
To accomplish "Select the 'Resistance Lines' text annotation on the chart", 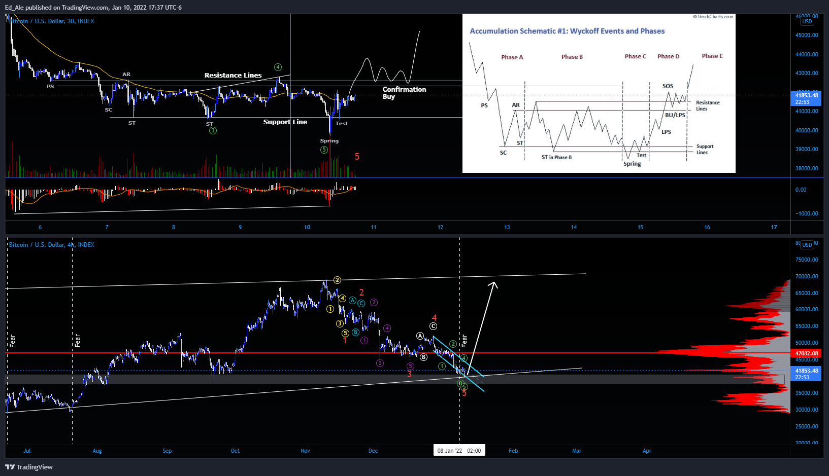I will (233, 75).
